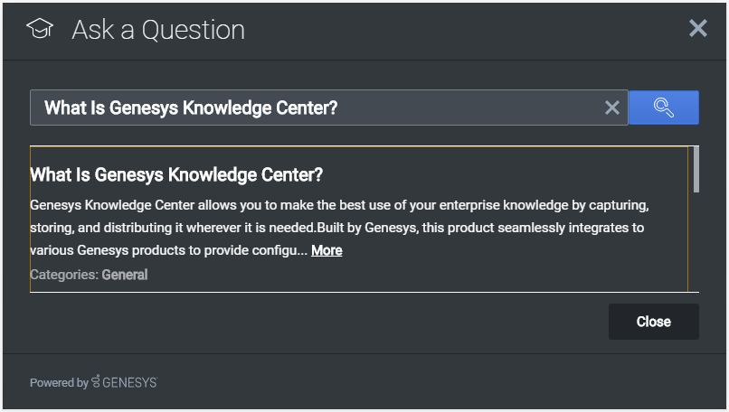Run search with magnifier button
The height and width of the screenshot is (412, 729).
coord(663,108)
